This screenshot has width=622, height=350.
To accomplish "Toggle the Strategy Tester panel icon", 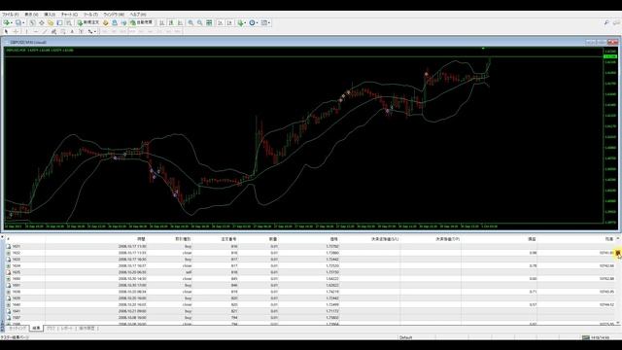I will tap(69, 22).
